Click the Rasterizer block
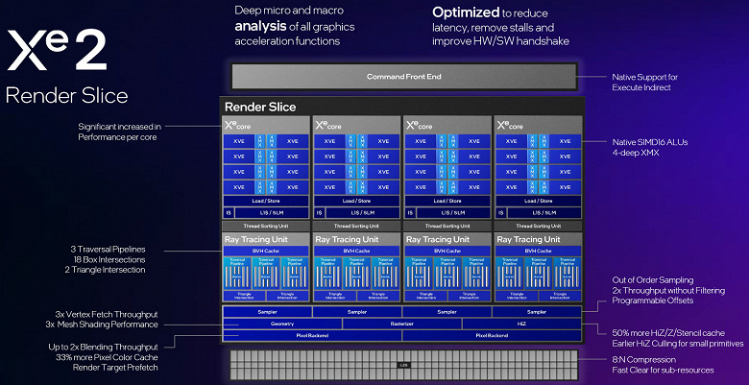 (401, 324)
